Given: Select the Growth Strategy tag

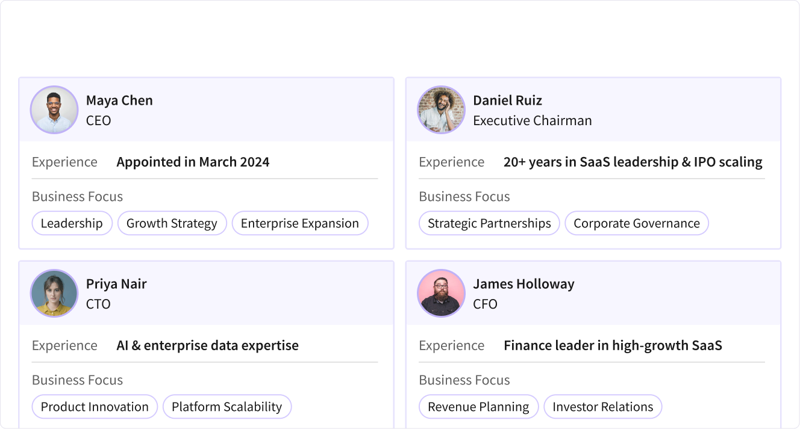Looking at the screenshot, I should (x=172, y=223).
